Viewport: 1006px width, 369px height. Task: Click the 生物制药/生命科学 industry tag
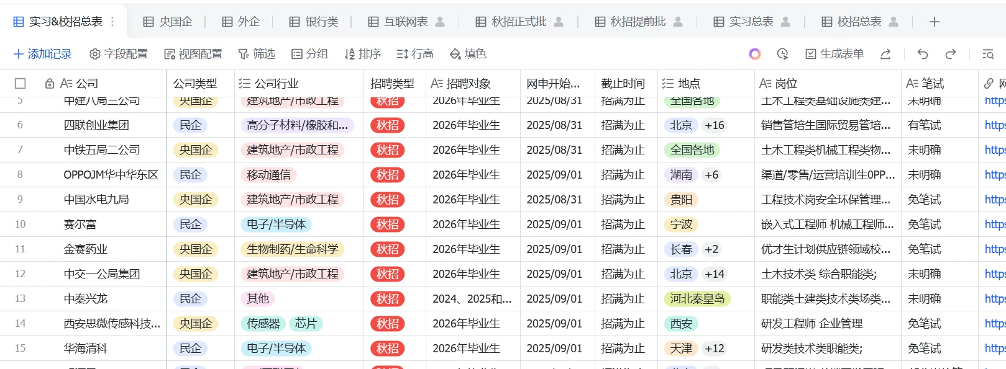(x=293, y=249)
